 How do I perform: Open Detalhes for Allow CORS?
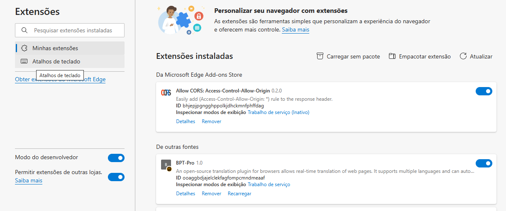click(186, 121)
